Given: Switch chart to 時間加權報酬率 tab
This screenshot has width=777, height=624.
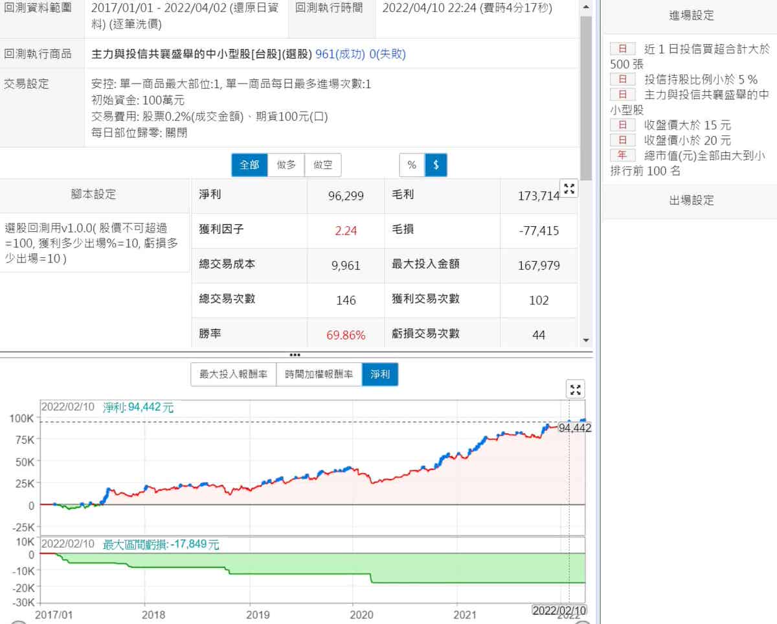Looking at the screenshot, I should (319, 375).
